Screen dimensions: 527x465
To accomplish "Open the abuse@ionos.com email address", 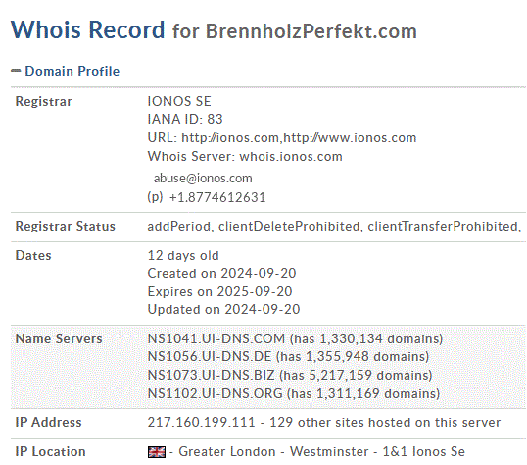I will [x=203, y=179].
